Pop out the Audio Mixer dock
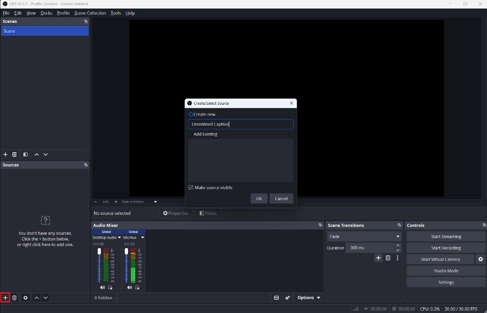This screenshot has height=313, width=487. click(320, 225)
